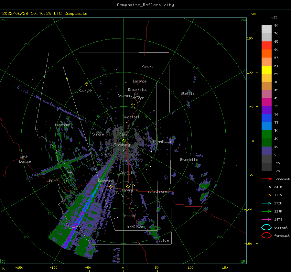Viewport: 291px width, 272px height.
Task: Click the cyan 27ZW arrow icon
Action: [266, 203]
